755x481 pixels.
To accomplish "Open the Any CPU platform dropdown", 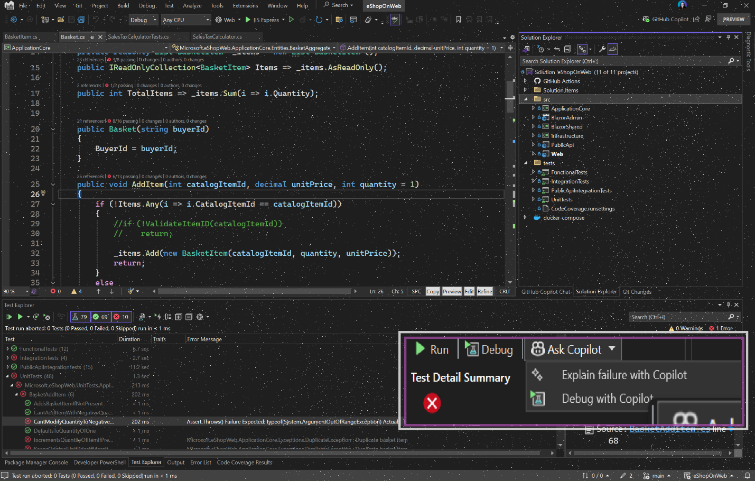I will coord(185,20).
